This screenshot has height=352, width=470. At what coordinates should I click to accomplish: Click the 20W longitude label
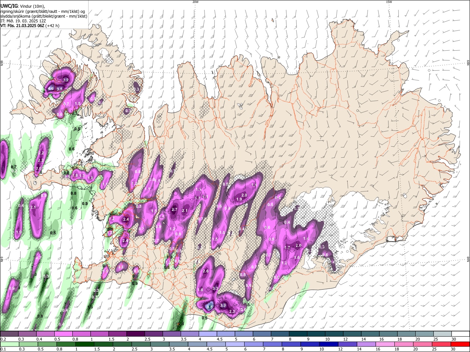(x=195, y=2)
